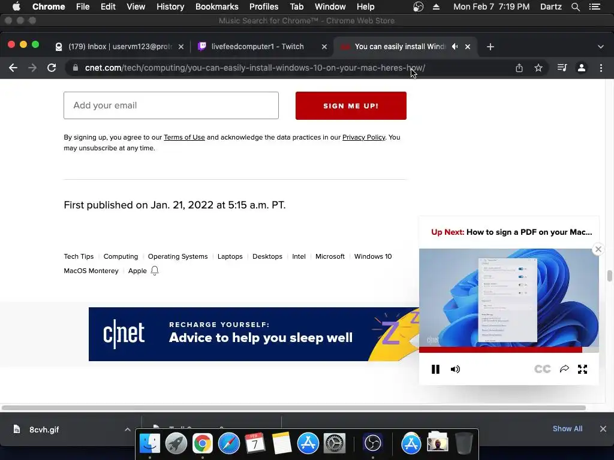614x460 pixels.
Task: Open the media control icon
Action: click(562, 68)
